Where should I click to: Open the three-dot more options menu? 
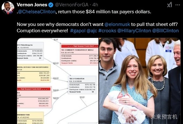[x=178, y=5]
